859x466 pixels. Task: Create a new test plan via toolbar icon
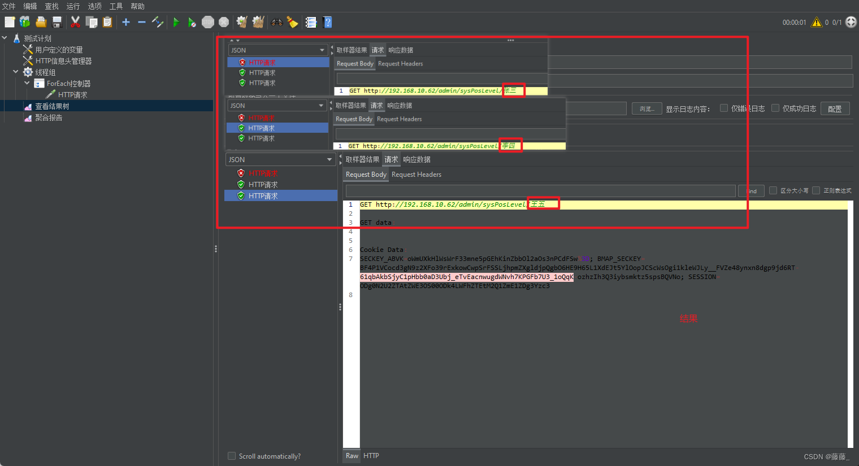[x=10, y=22]
